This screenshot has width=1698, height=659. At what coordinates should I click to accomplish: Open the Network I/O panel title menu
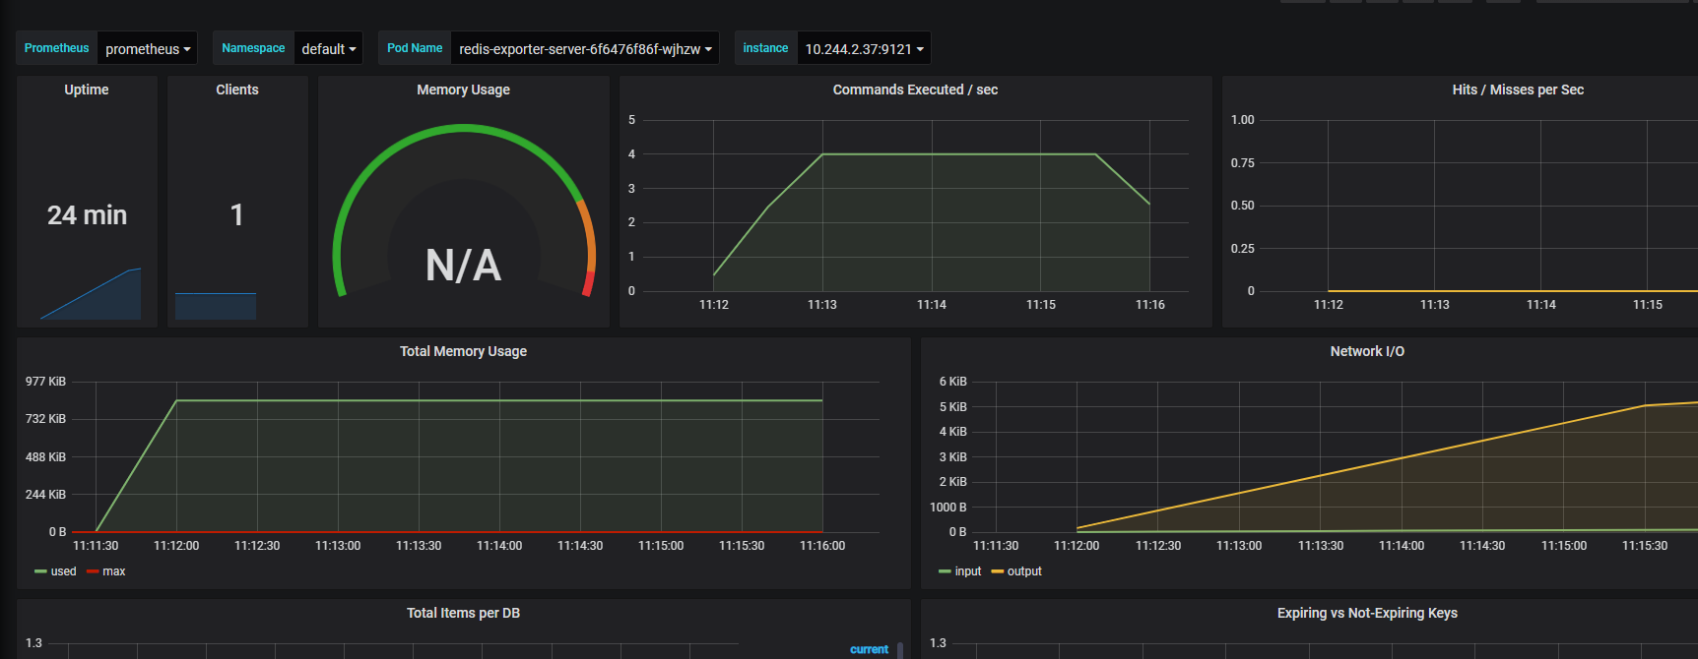1367,351
